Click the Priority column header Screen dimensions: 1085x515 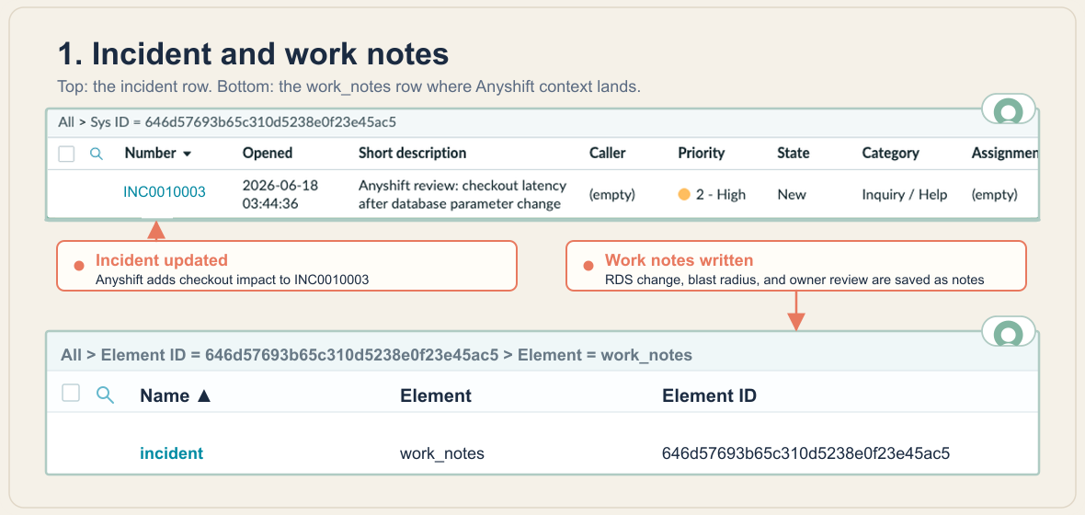(702, 153)
